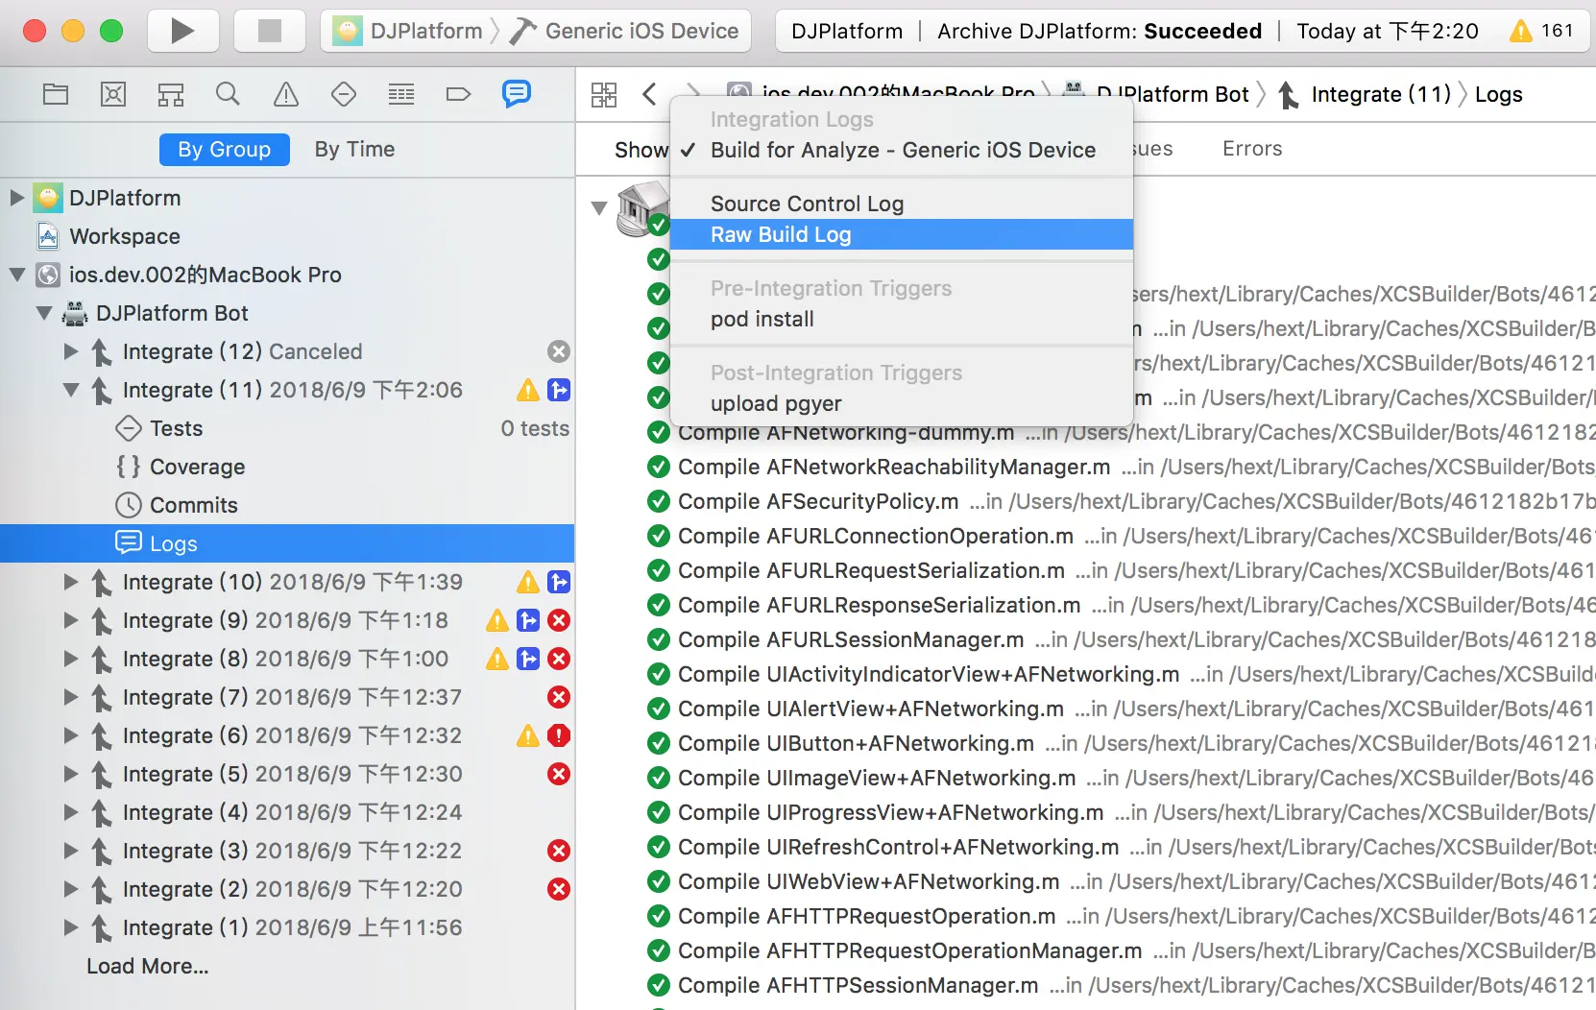Expand the DJPlatform group
Screen dimensions: 1596x1010
click(16, 198)
